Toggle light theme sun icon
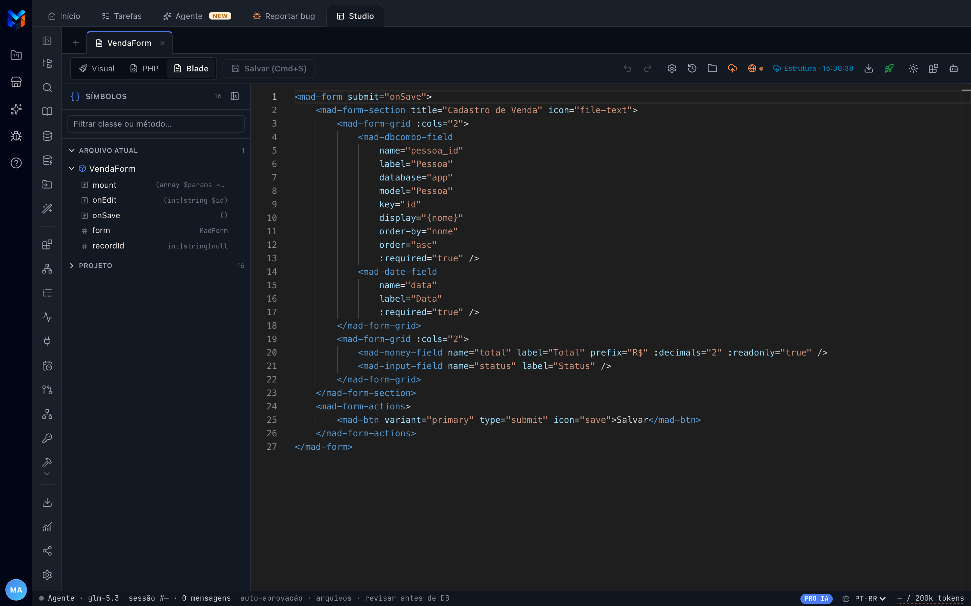This screenshot has width=971, height=606. pyautogui.click(x=913, y=69)
